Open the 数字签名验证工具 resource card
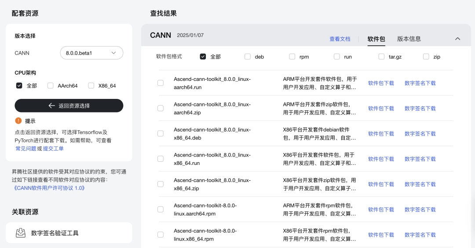Image resolution: width=475 pixels, height=248 pixels. click(69, 233)
